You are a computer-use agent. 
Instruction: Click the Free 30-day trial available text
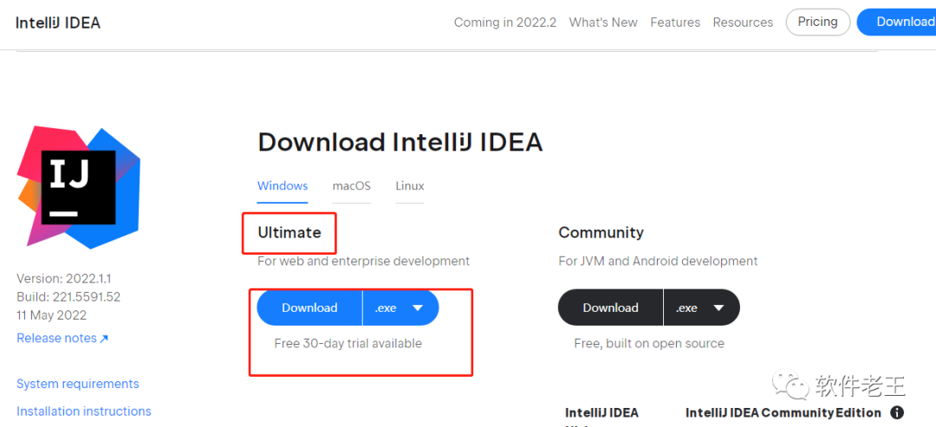click(x=348, y=344)
